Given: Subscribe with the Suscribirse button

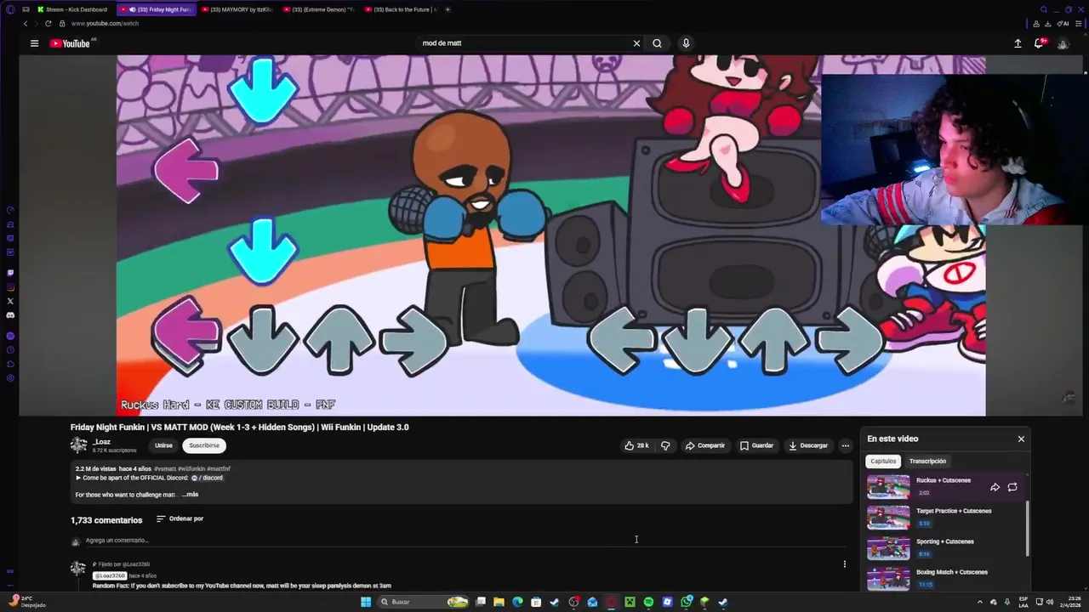Looking at the screenshot, I should (x=204, y=445).
